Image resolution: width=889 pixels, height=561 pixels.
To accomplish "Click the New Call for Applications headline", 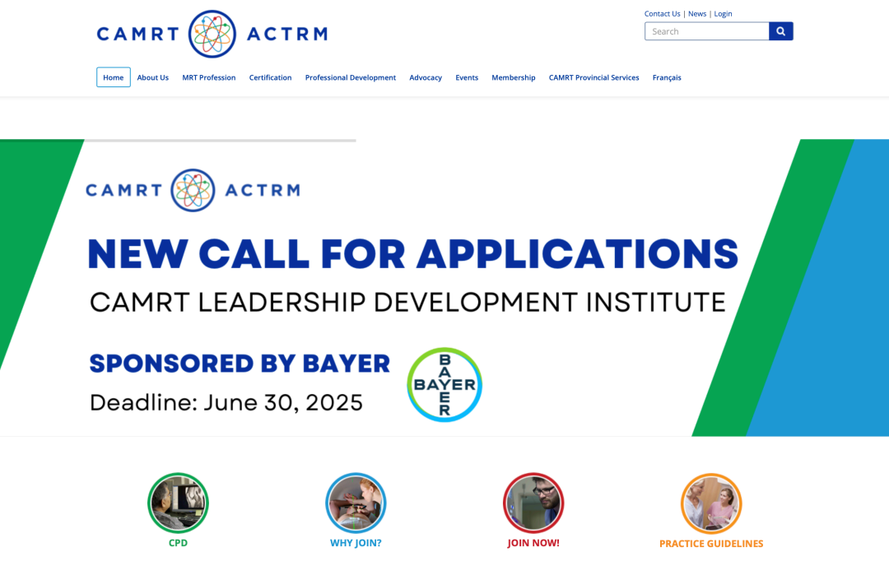I will [x=412, y=254].
